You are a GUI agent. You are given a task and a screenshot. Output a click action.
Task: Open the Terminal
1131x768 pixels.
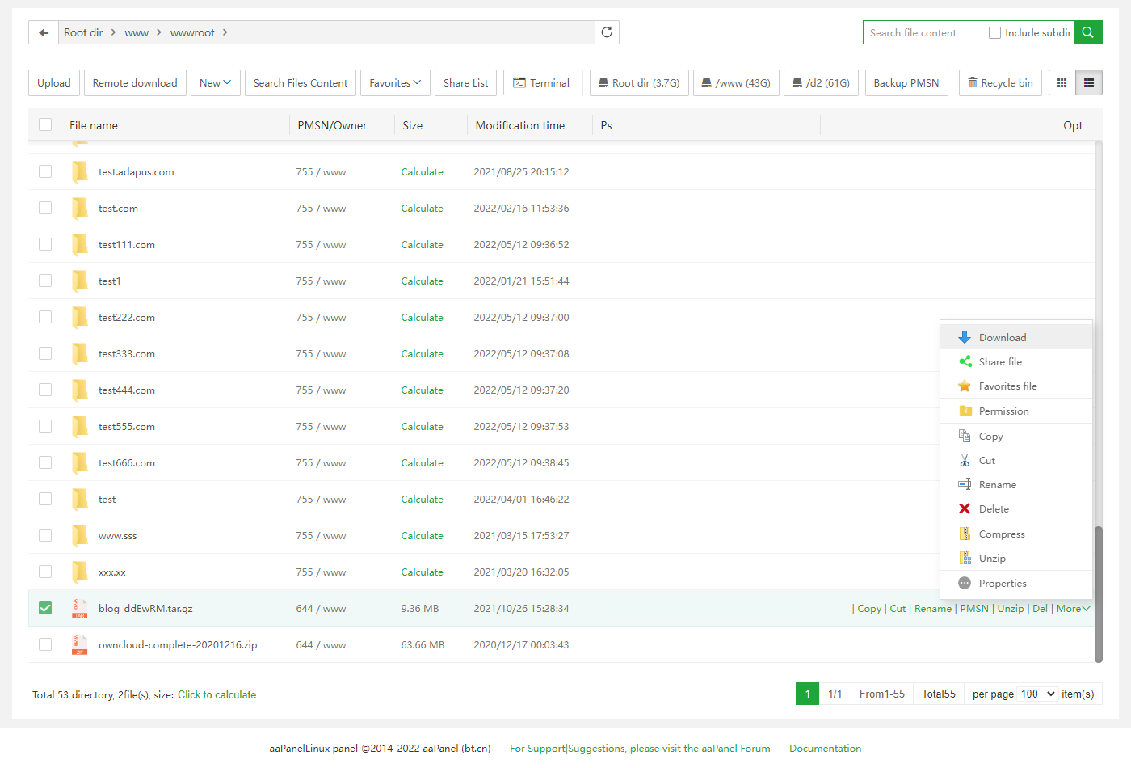point(540,82)
